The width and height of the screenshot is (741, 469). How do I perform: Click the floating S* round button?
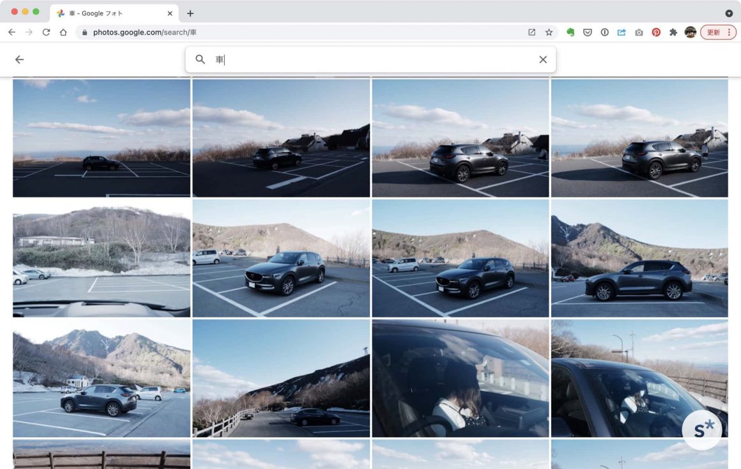[x=702, y=430]
